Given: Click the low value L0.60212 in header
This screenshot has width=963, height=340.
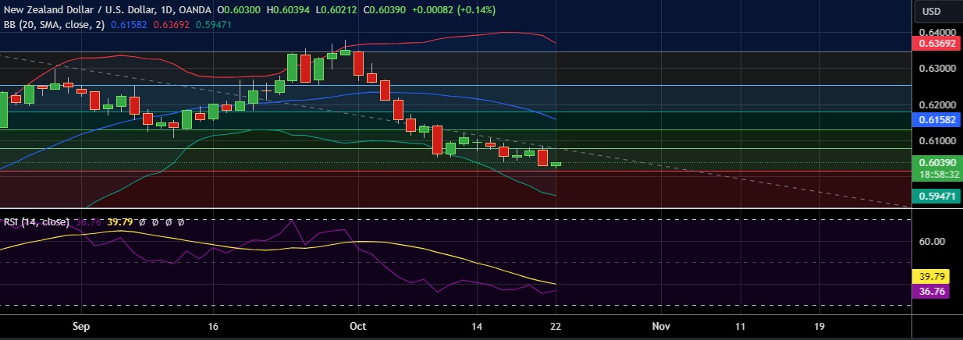Looking at the screenshot, I should click(336, 10).
